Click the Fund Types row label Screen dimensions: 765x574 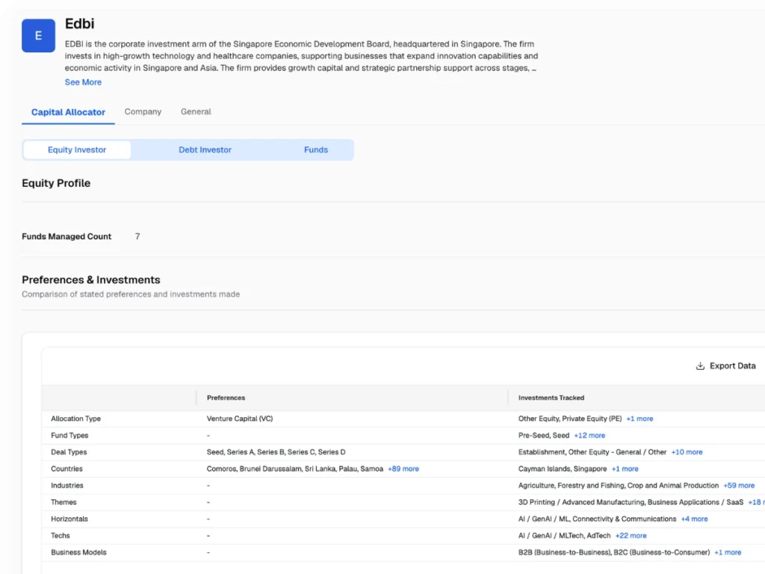(x=69, y=436)
